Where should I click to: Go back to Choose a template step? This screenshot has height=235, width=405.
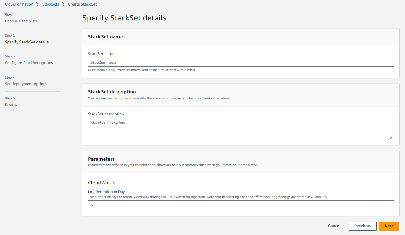(21, 21)
